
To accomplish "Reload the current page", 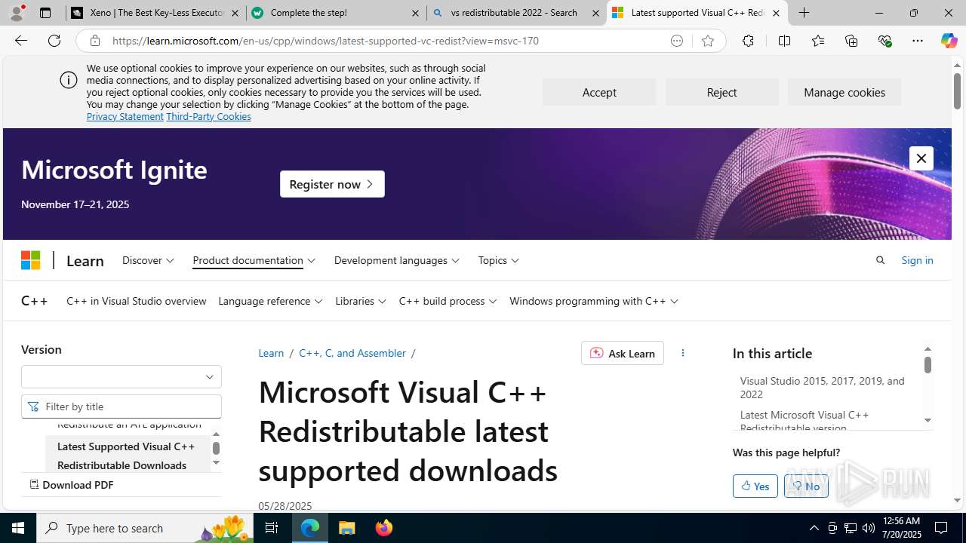I will coord(54,41).
